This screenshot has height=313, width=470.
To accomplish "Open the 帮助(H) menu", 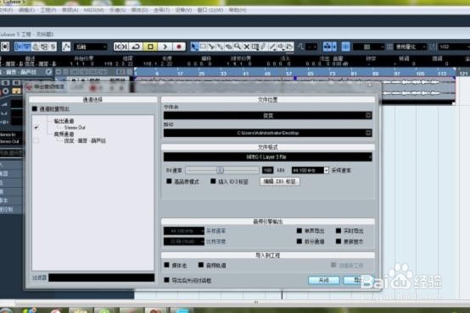I will click(238, 10).
